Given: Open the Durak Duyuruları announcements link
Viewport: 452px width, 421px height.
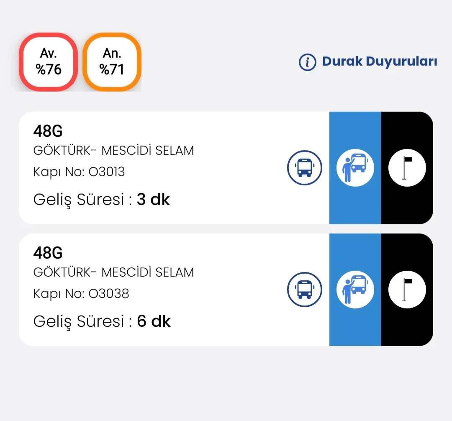Looking at the screenshot, I should 379,62.
